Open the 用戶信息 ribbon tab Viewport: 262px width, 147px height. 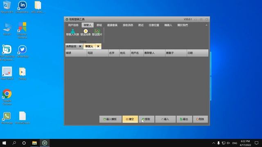tap(73, 25)
